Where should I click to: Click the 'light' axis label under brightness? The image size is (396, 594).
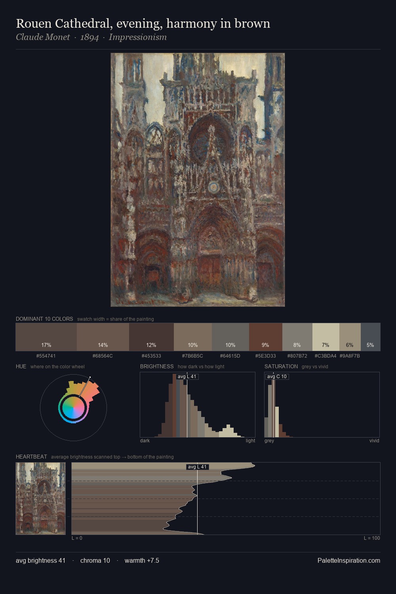(250, 441)
